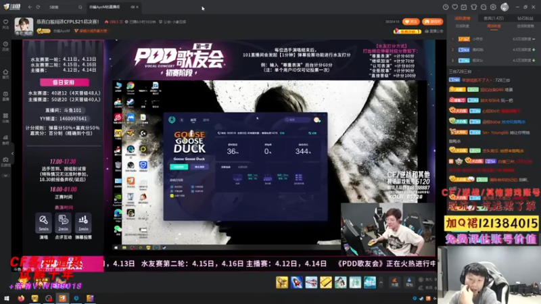541x304 pixels.
Task: Switch to the 活跃度榜 ranking tab
Action: [462, 18]
